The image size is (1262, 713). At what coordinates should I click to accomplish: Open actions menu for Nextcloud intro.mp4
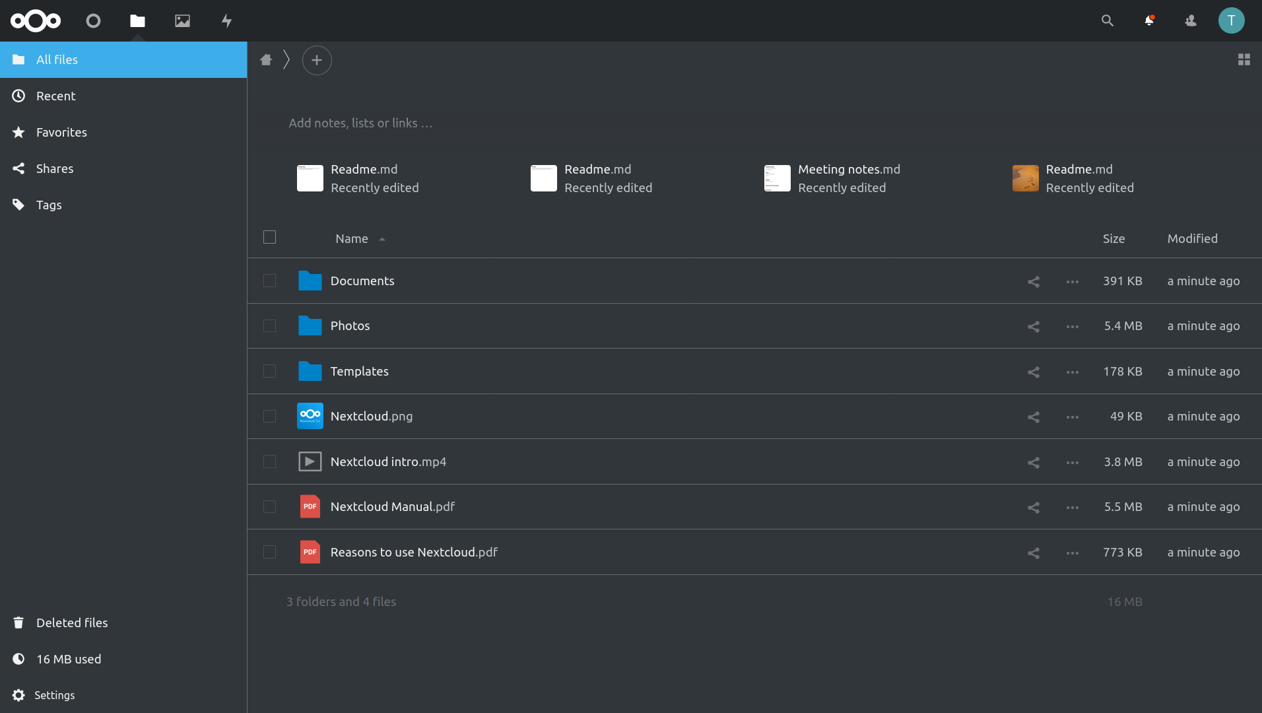[x=1073, y=462]
